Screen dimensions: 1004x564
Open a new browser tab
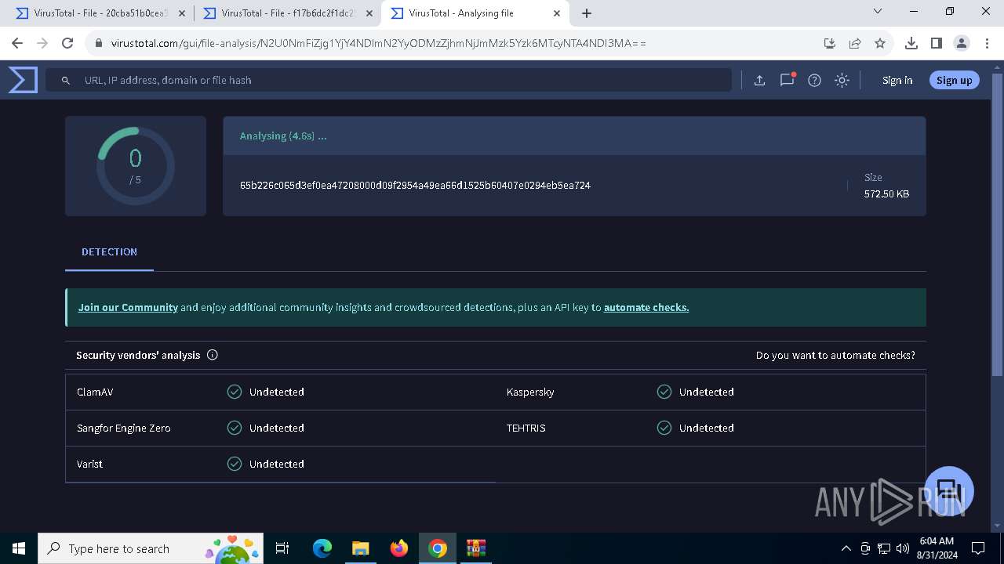(x=587, y=13)
